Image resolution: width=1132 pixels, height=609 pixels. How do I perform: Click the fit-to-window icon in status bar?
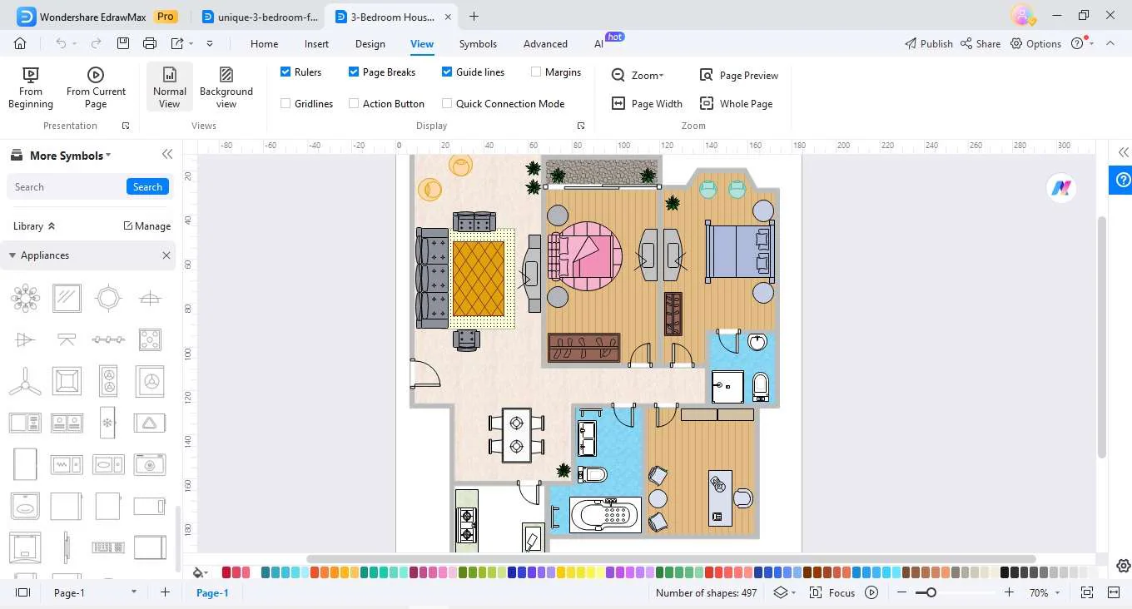click(1086, 592)
